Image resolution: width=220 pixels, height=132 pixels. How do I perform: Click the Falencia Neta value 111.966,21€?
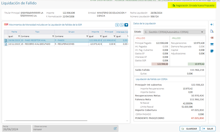coord(197,99)
